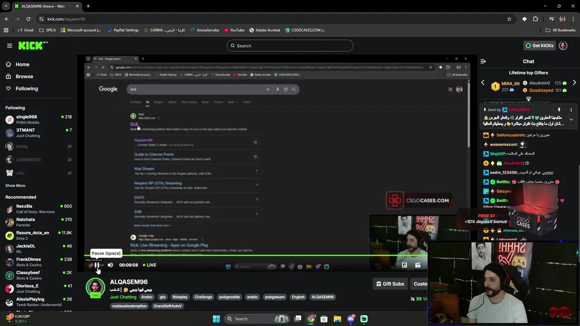Image resolution: width=580 pixels, height=326 pixels.
Task: Expand Show More followed channels
Action: coord(15,186)
